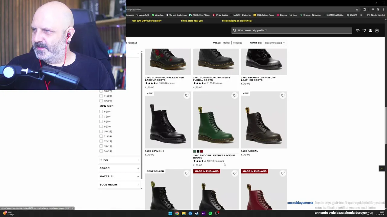The width and height of the screenshot is (387, 217).
Task: Check men size 9 filter
Action: tap(101, 127)
